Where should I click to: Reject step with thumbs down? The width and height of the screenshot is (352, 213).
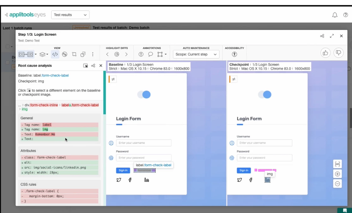(338, 53)
